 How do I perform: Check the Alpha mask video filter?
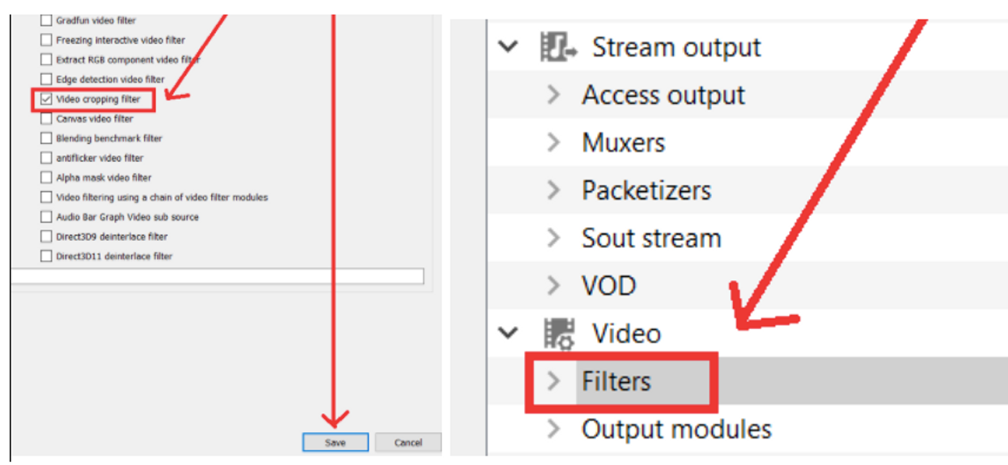click(47, 178)
